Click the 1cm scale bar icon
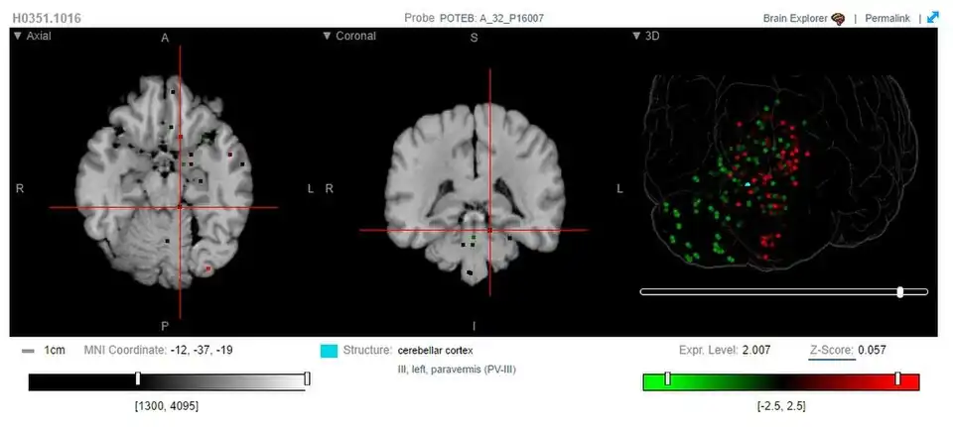 click(28, 351)
